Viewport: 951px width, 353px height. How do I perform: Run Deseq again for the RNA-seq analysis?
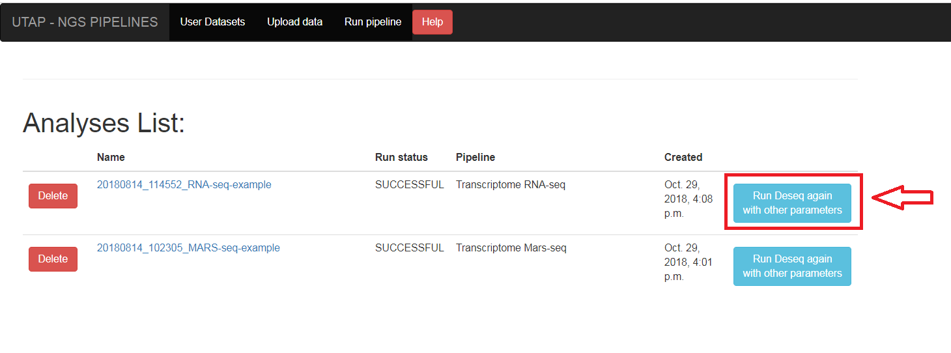coord(792,203)
